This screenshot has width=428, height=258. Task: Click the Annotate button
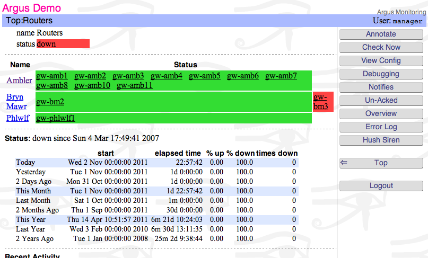[x=380, y=34]
